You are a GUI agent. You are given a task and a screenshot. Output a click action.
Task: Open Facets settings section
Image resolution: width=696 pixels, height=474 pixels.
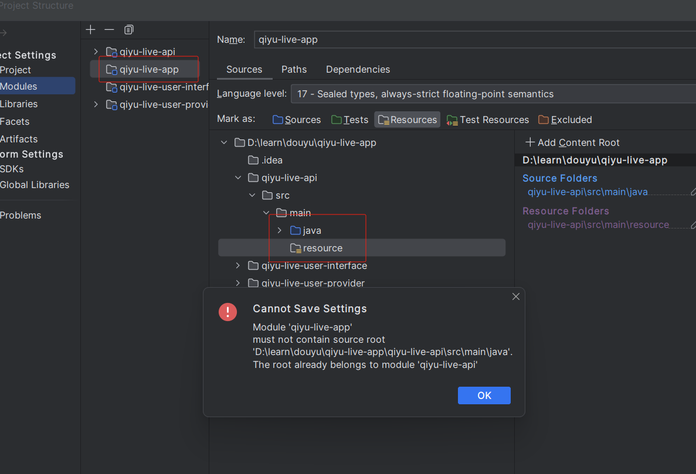click(15, 121)
